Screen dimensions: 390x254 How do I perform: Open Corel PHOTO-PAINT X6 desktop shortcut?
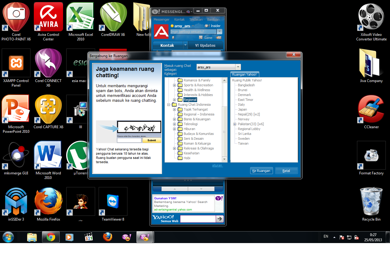(x=16, y=22)
